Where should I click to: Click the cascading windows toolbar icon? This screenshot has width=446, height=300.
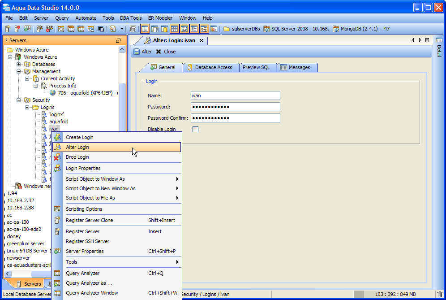tap(91, 29)
